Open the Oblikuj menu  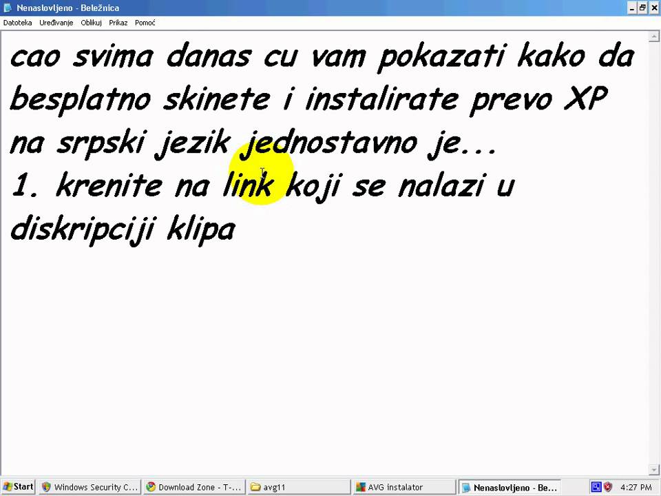point(91,23)
